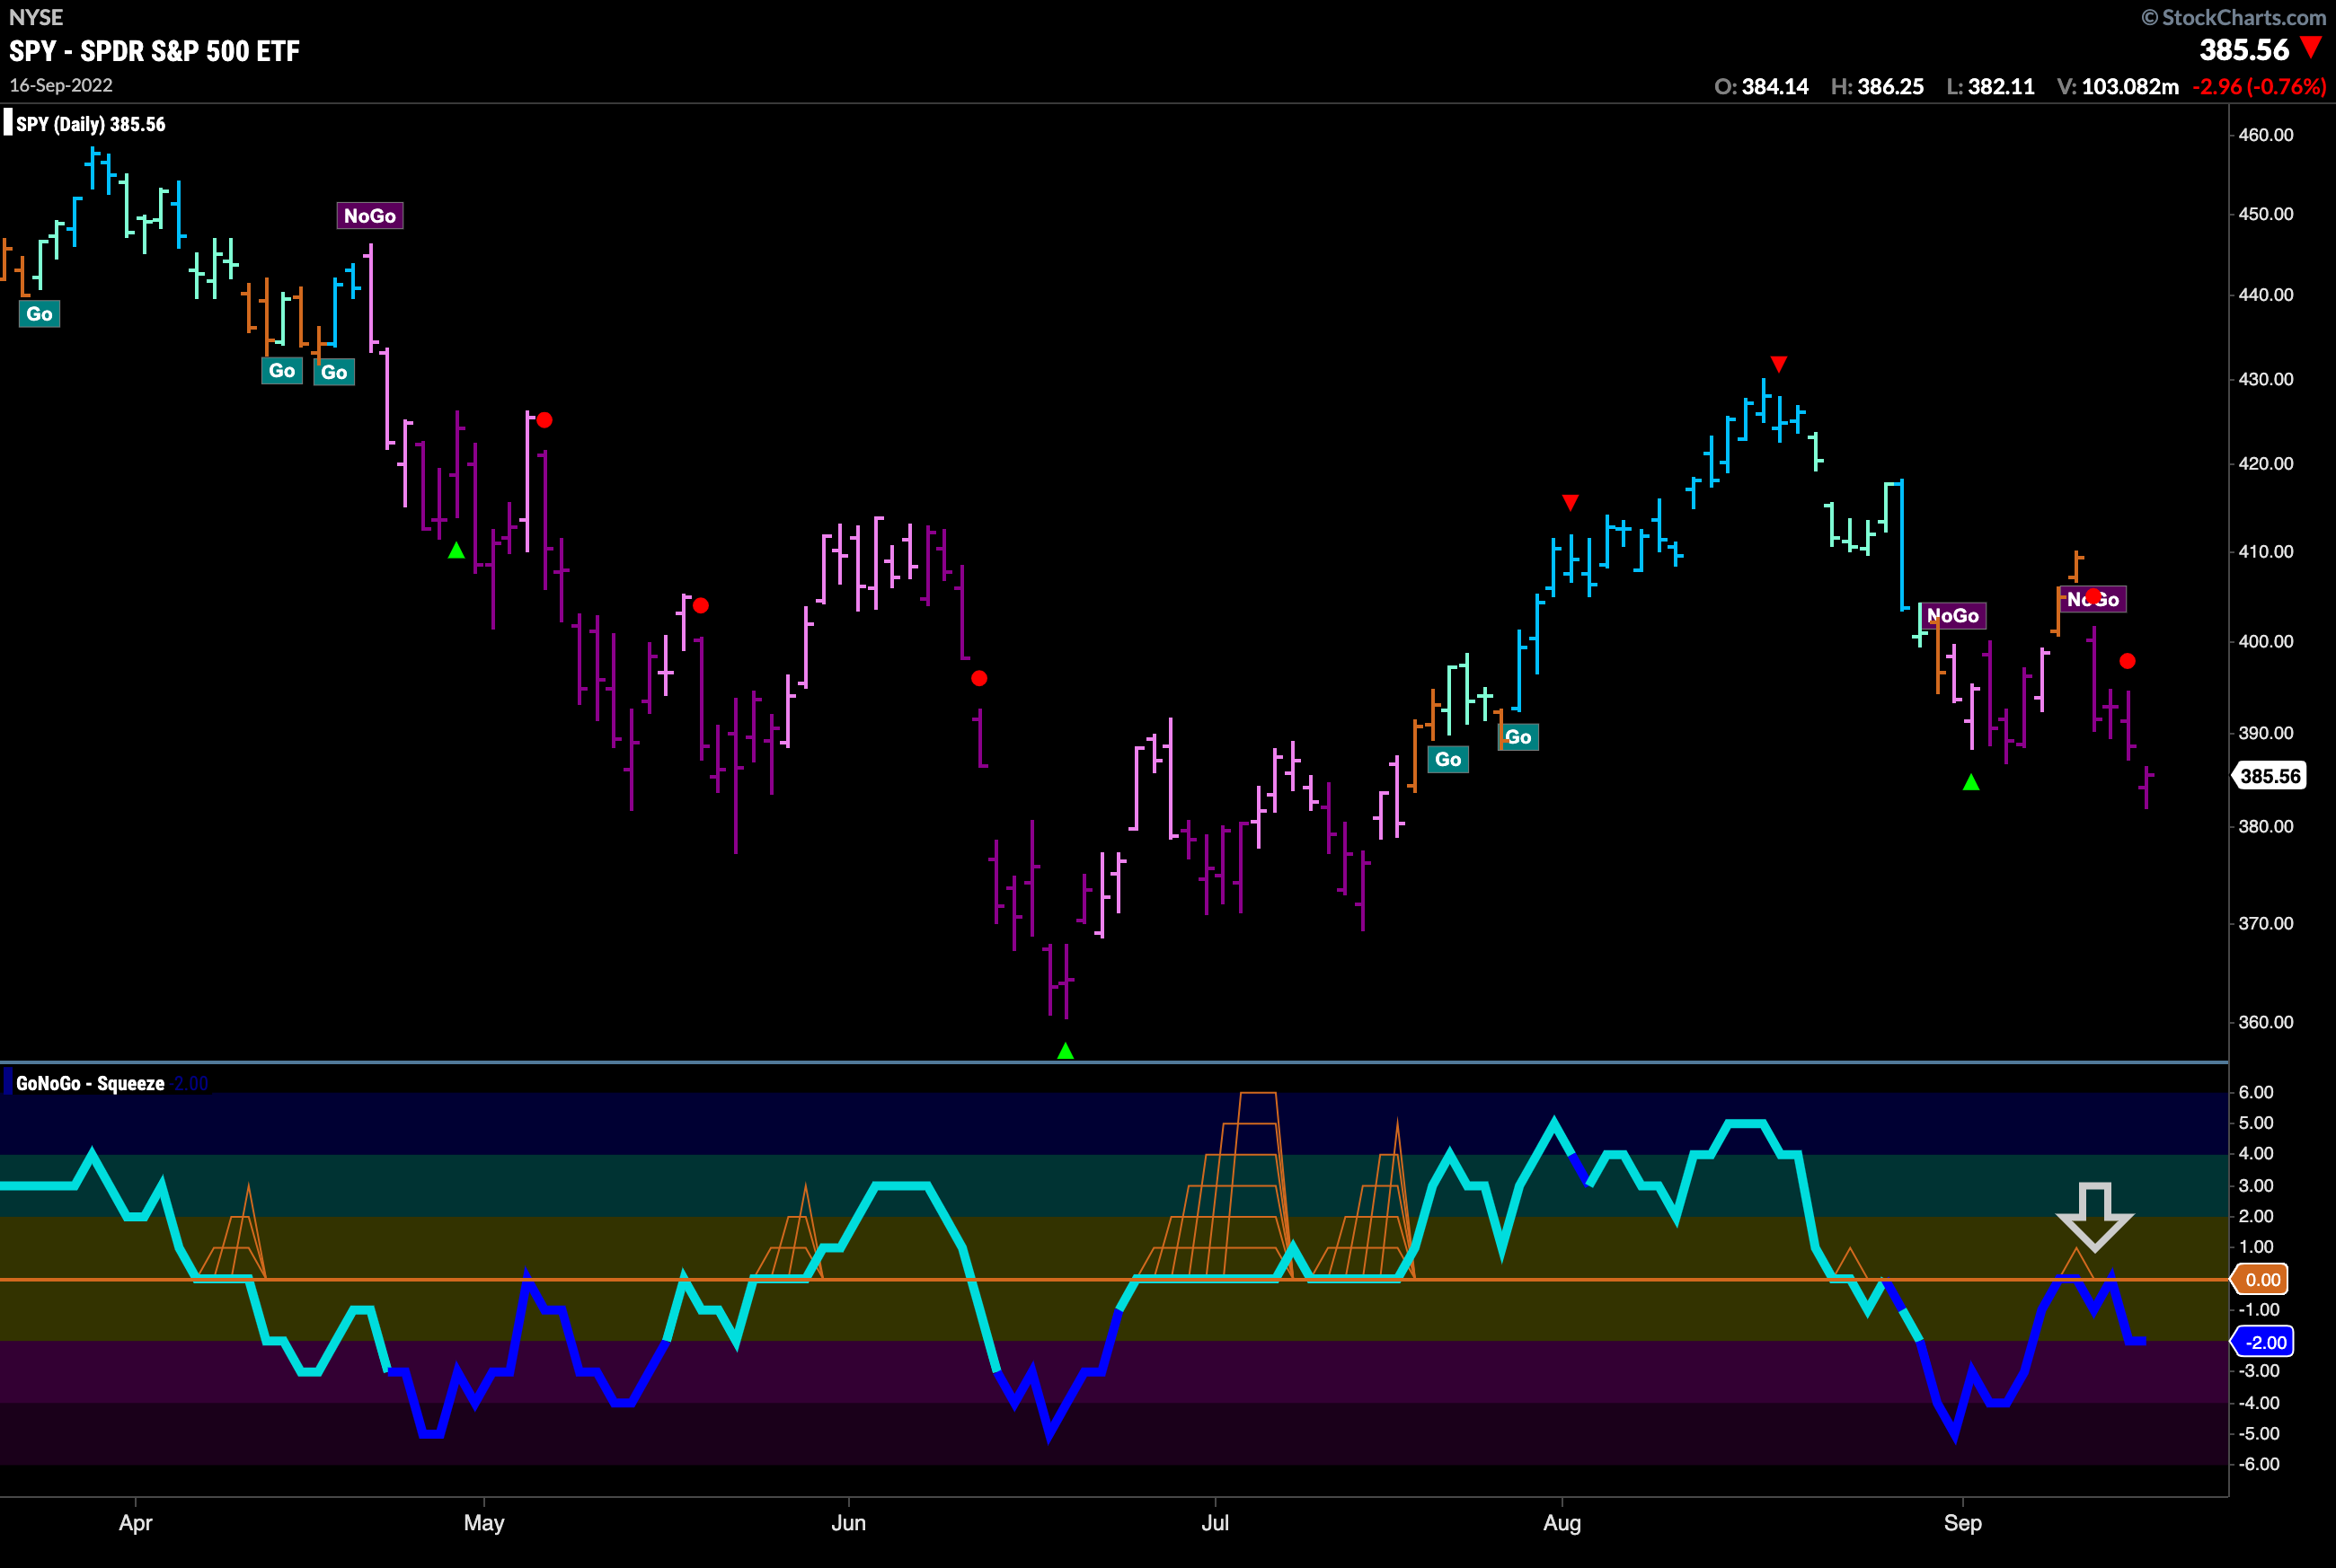Click the NoGo label near April's high
Screen dimensions: 2336x1568
click(370, 216)
